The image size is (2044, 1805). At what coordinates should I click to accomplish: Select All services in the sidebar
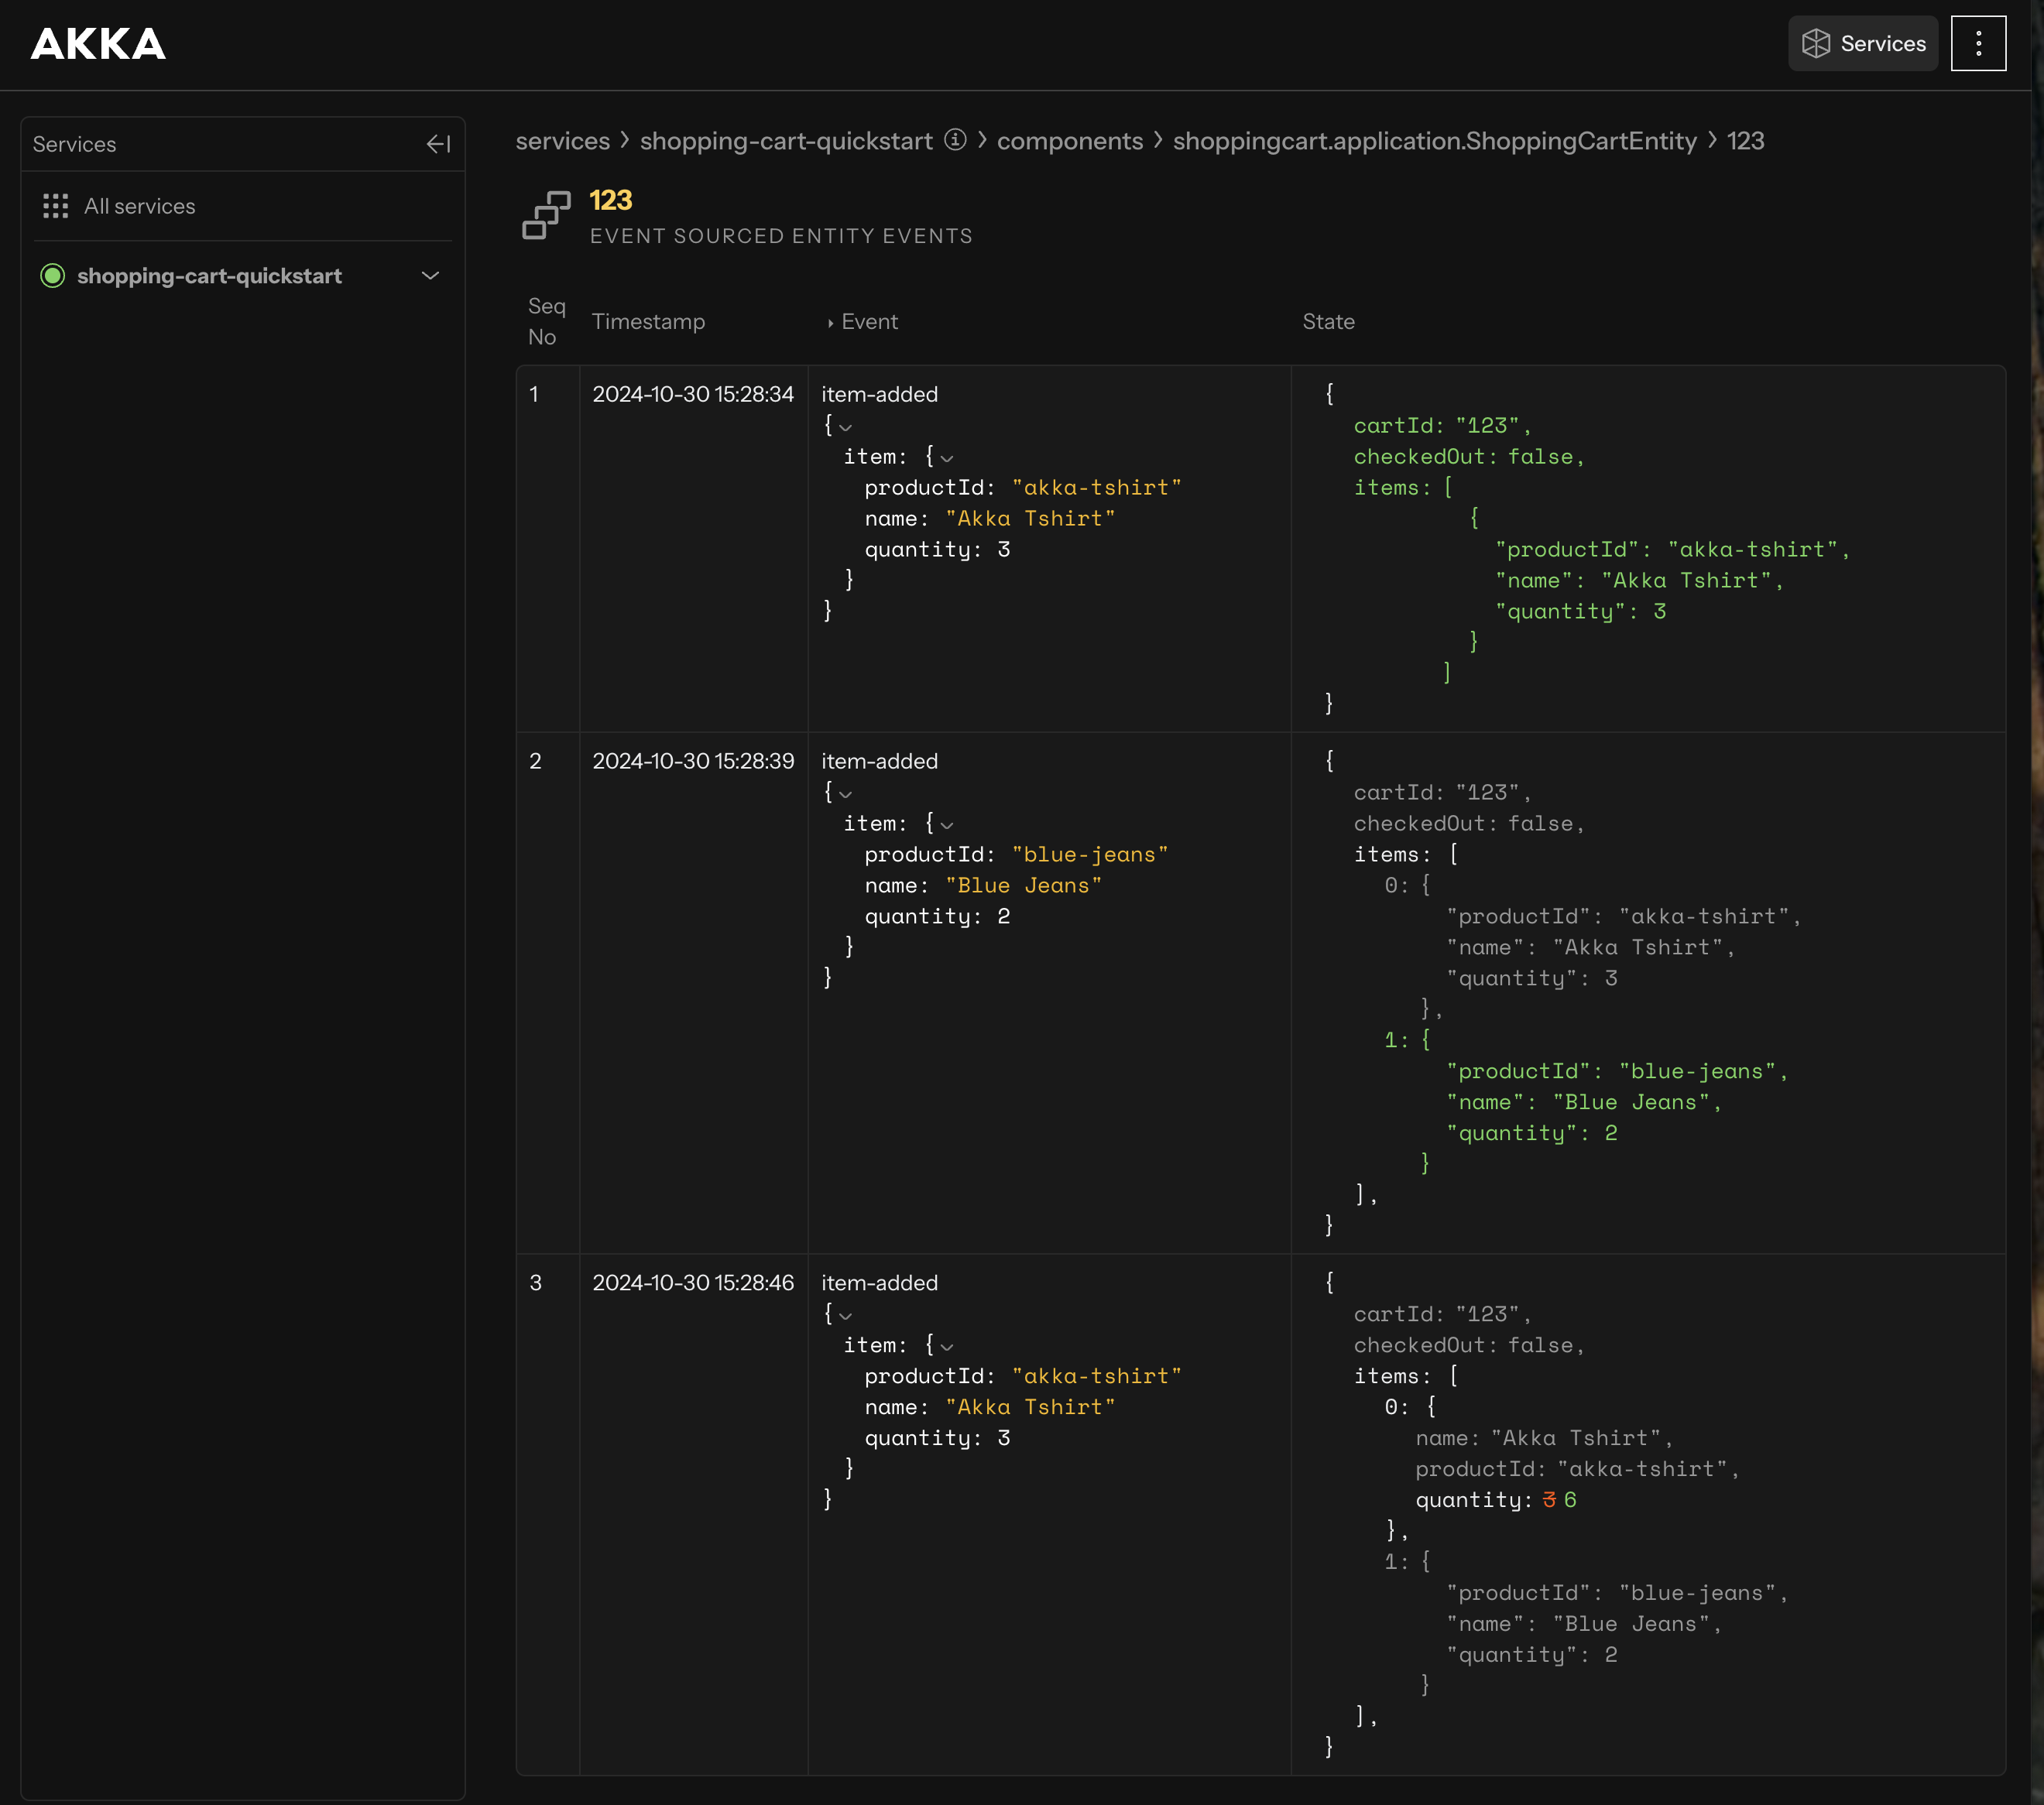[x=139, y=207]
